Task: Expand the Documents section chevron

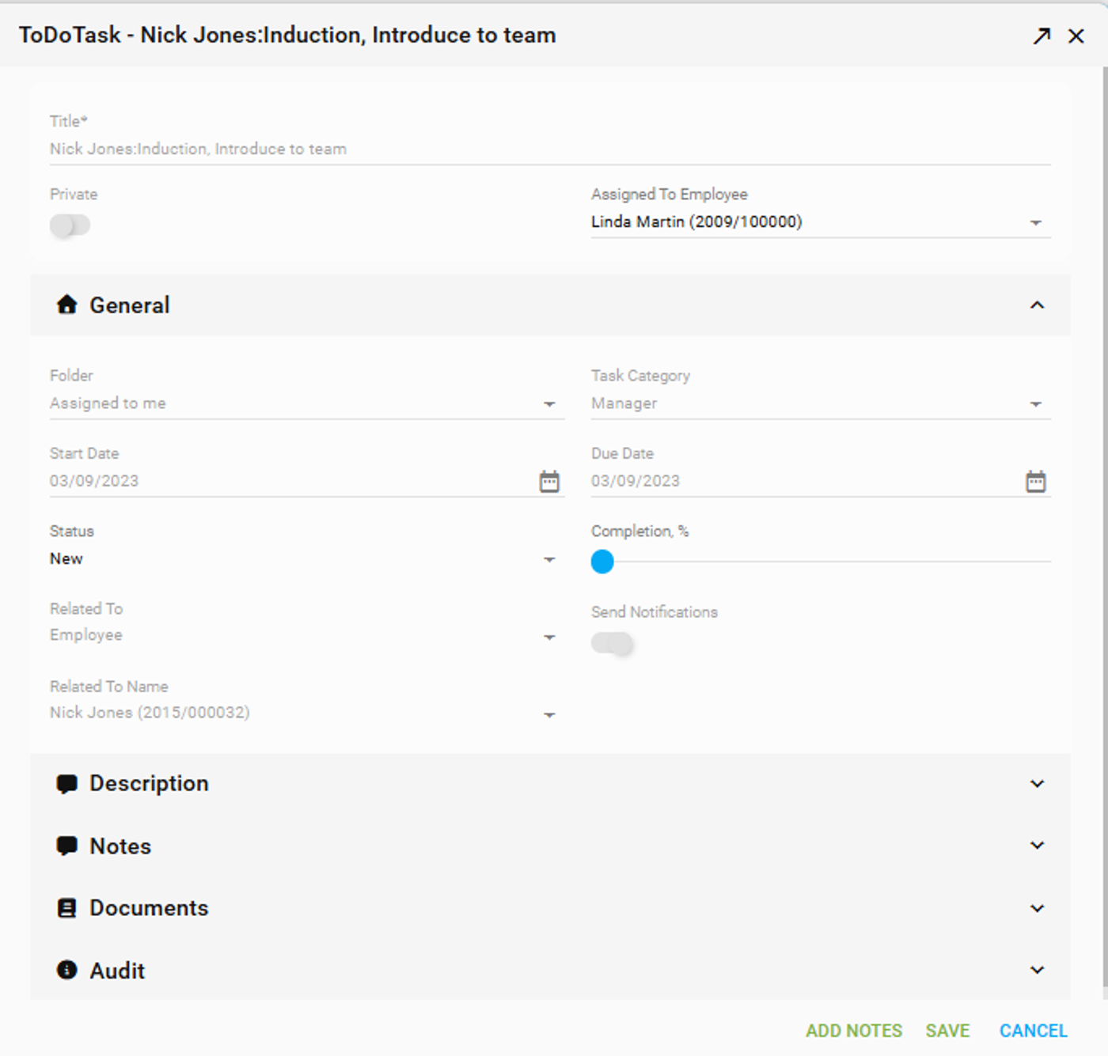Action: click(1037, 908)
